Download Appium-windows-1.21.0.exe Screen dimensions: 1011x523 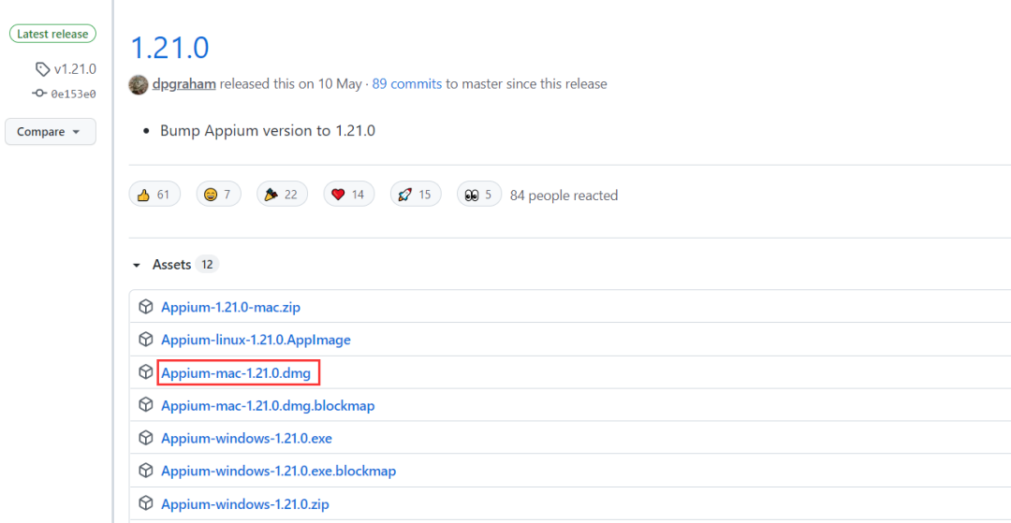247,439
